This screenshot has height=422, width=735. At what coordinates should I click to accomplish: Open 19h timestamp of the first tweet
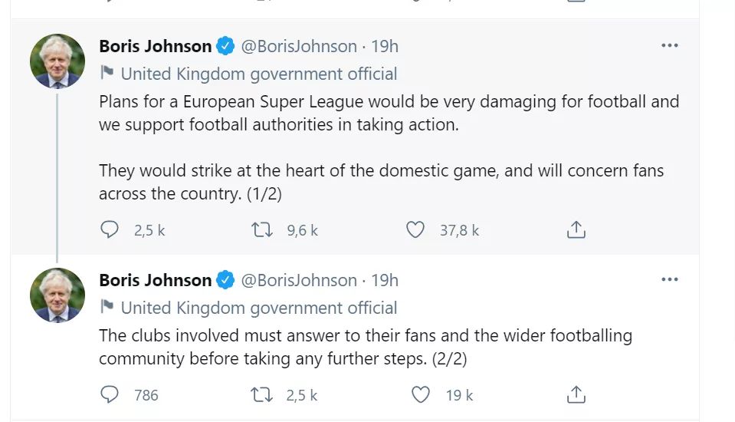tap(385, 46)
